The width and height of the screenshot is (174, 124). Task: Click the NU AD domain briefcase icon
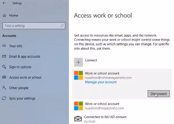[x=78, y=119]
